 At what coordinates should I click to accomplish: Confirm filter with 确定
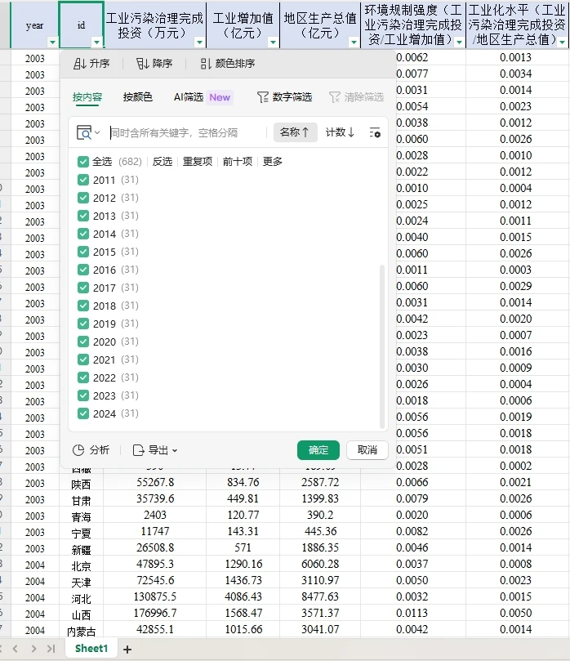pyautogui.click(x=318, y=450)
